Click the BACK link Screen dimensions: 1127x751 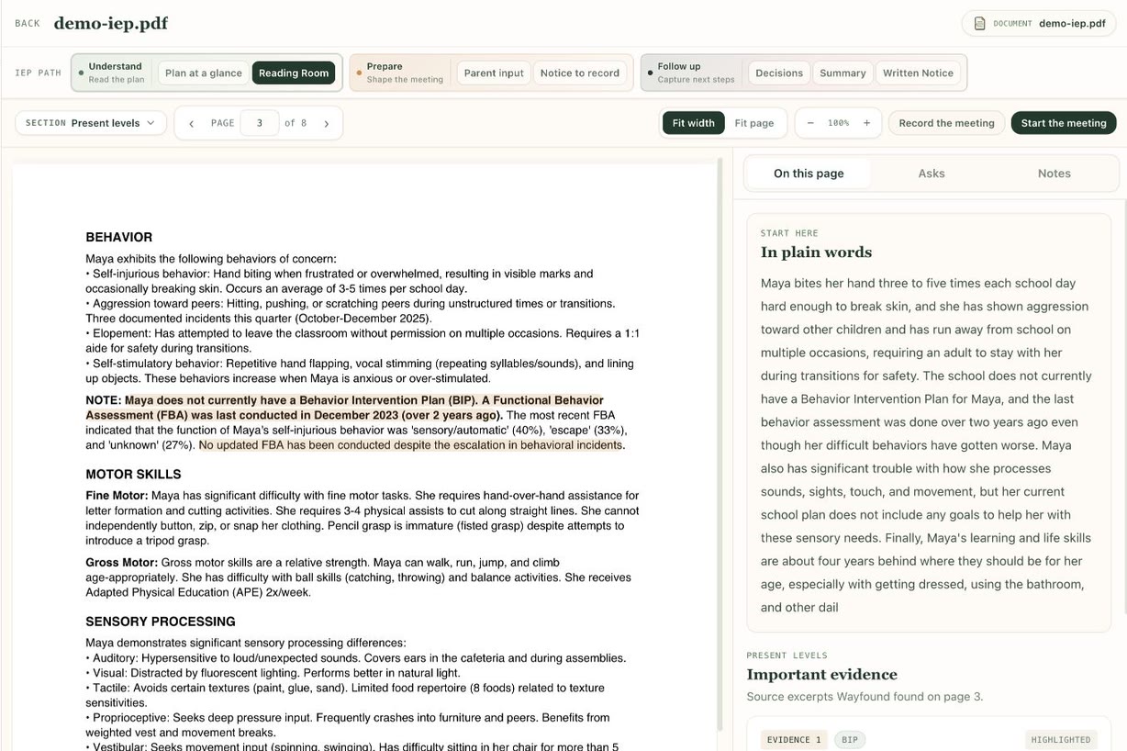28,23
